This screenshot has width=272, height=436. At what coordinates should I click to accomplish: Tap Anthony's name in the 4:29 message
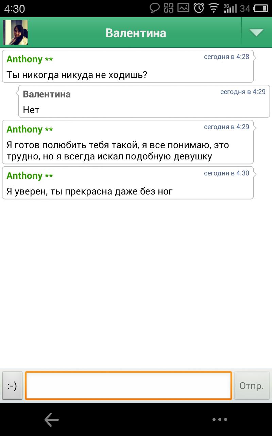click(24, 129)
